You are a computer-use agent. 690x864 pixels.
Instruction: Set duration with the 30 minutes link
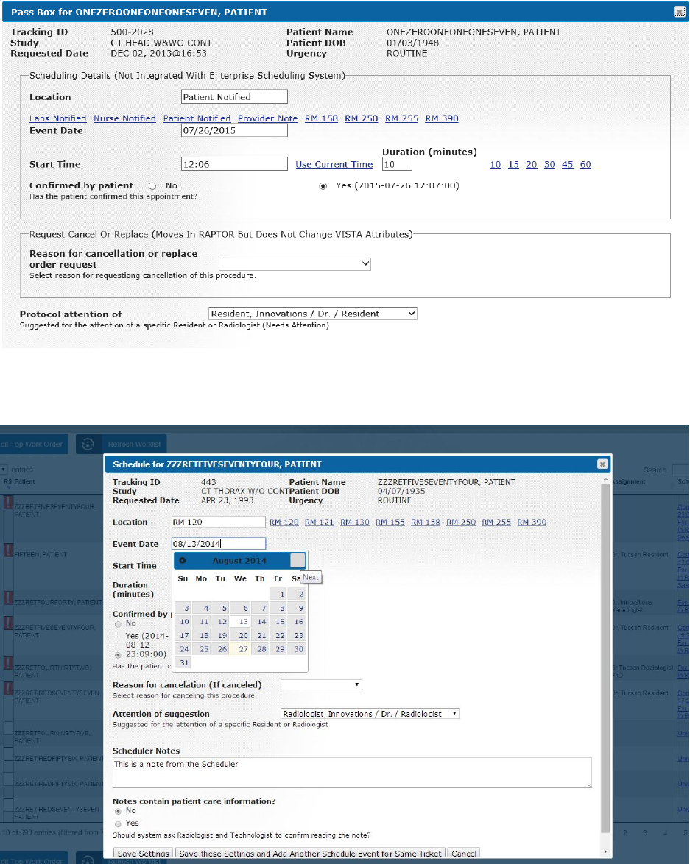pyautogui.click(x=549, y=164)
